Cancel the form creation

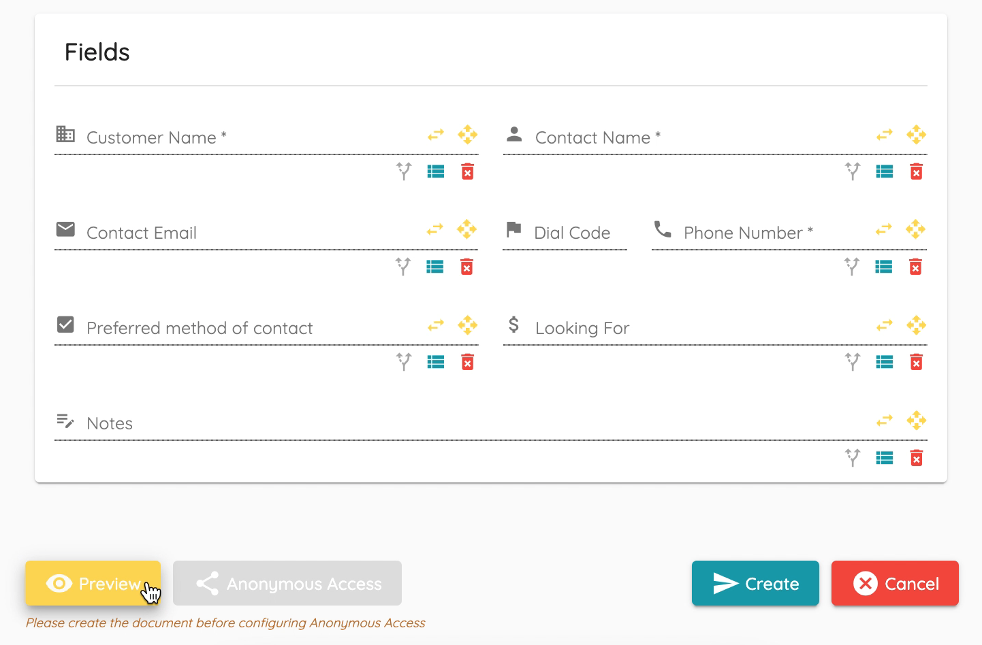point(895,583)
